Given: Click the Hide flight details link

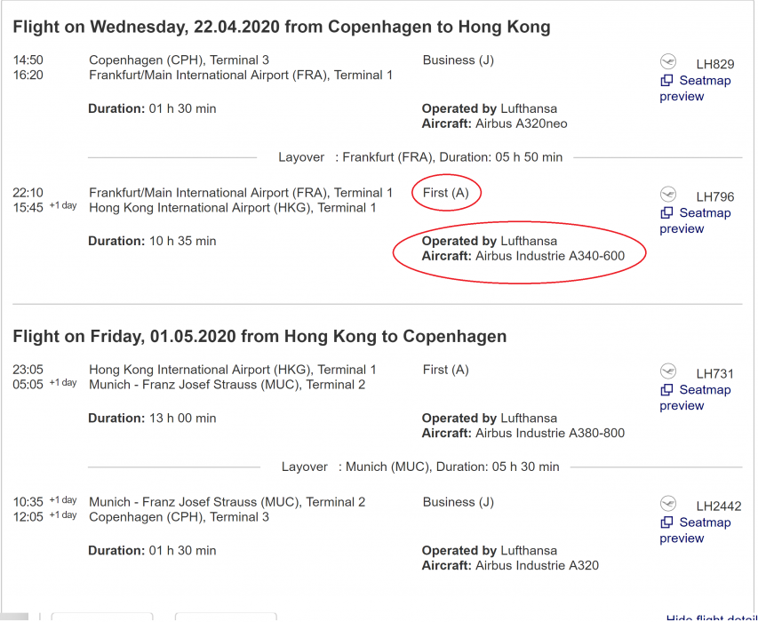Looking at the screenshot, I should [711, 618].
